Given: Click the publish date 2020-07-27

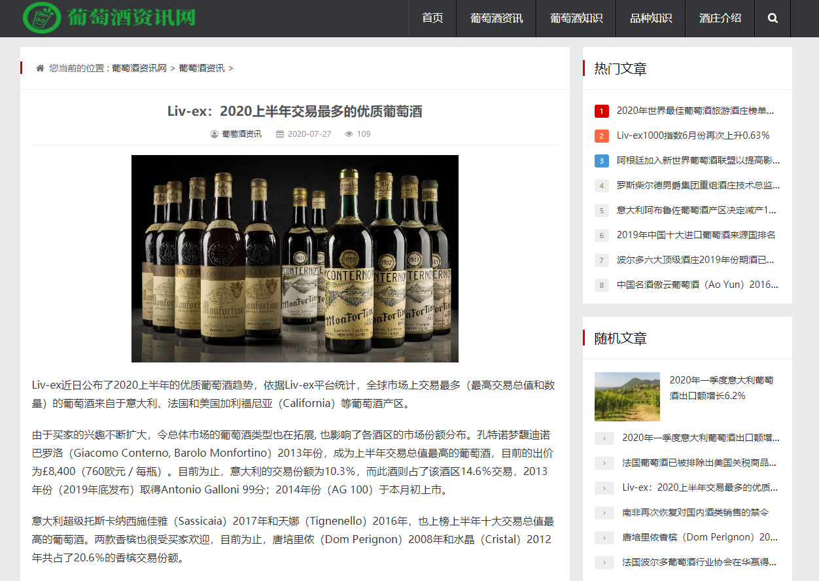Looking at the screenshot, I should click(x=309, y=134).
